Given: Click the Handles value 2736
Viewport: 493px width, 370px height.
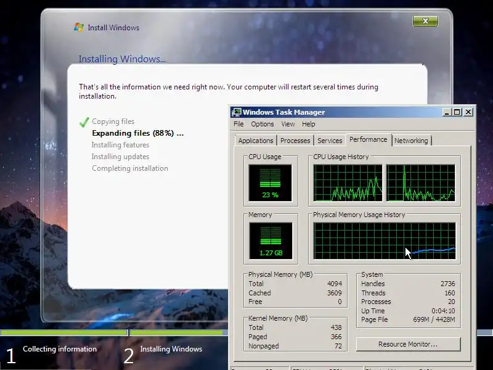Looking at the screenshot, I should coord(447,284).
